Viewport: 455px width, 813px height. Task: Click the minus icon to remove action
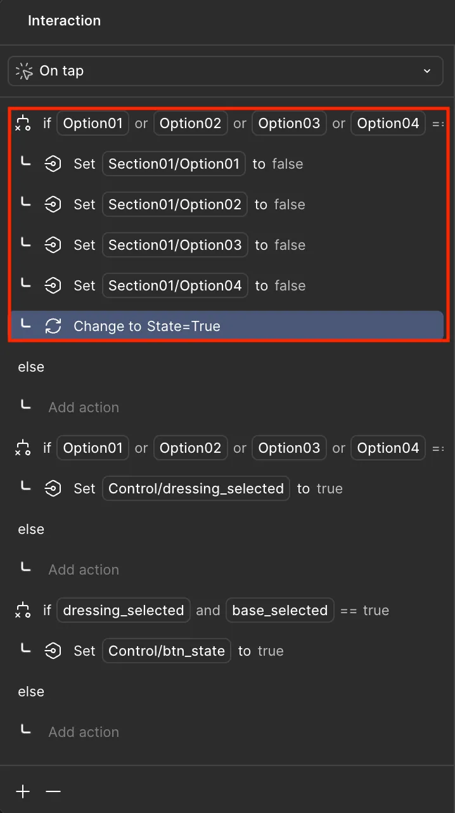[x=53, y=791]
